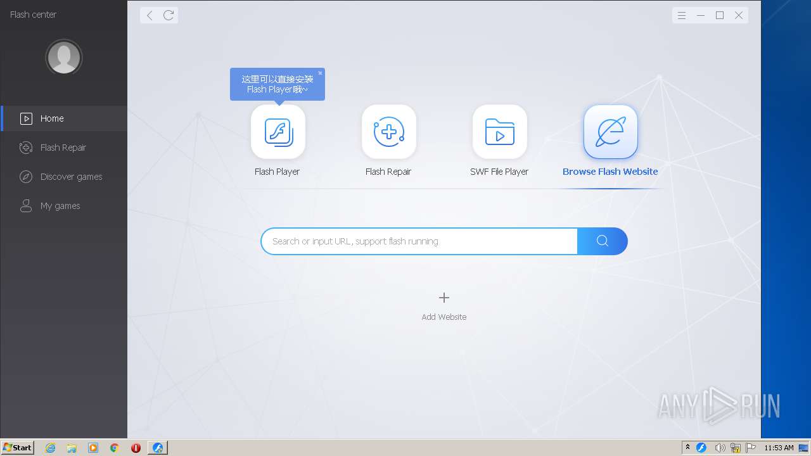Open My games in the sidebar

(63, 206)
